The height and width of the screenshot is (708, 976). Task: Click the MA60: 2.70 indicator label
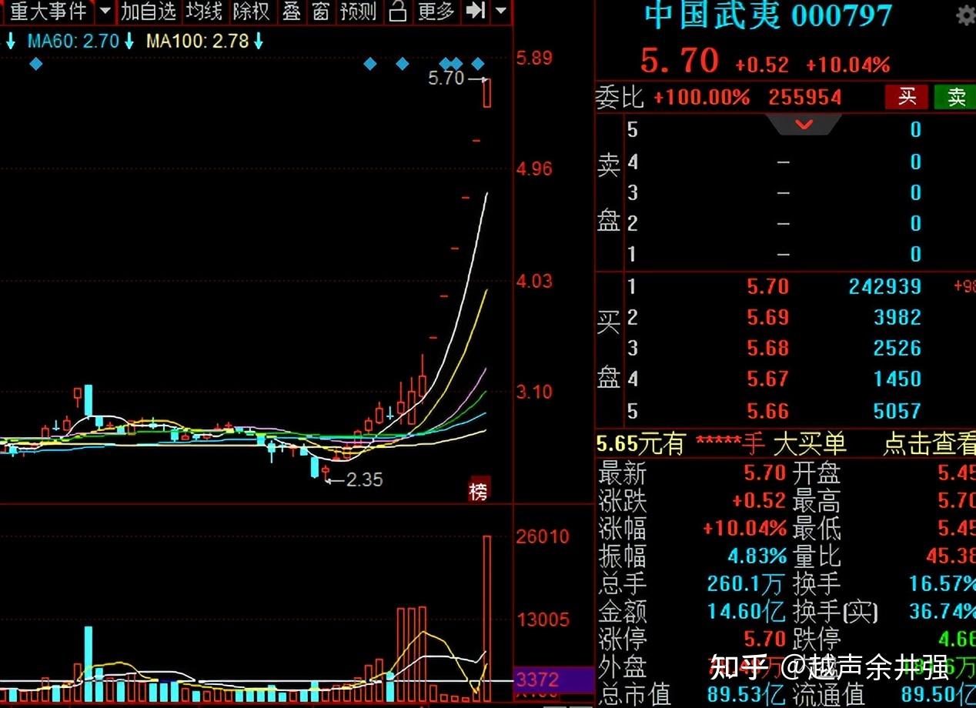73,42
